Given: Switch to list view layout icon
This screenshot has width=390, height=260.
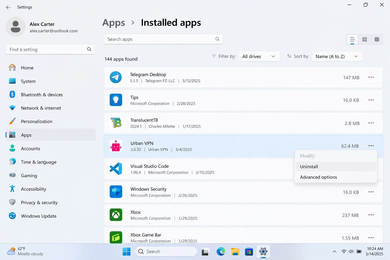Looking at the screenshot, I should tap(352, 39).
